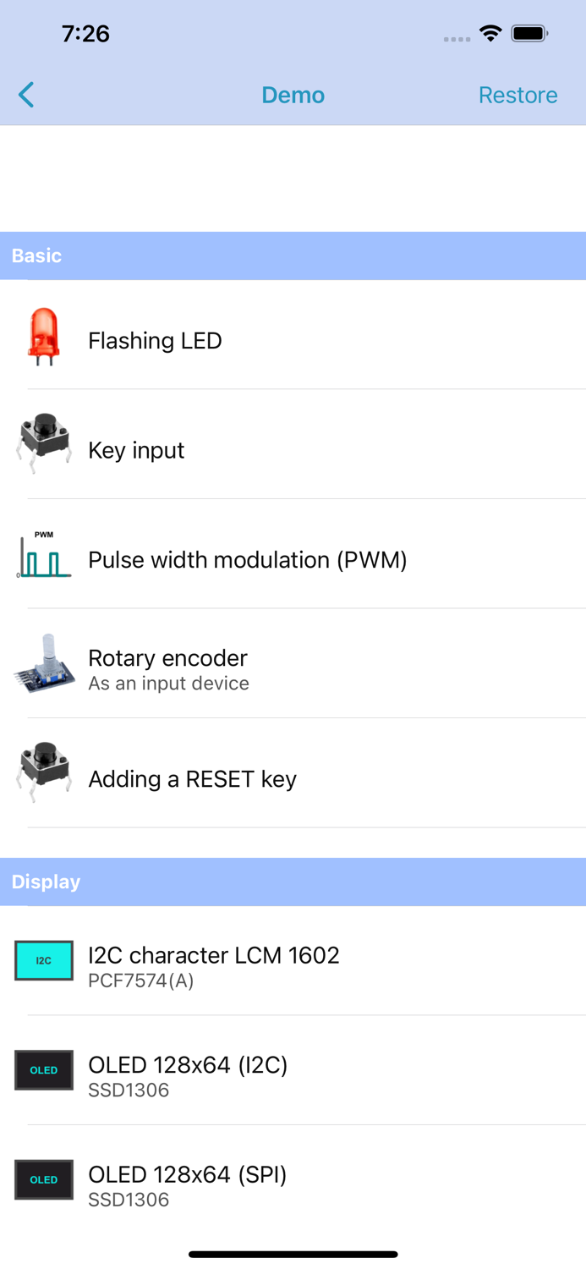Tap the Wi-Fi icon in the status bar
586x1269 pixels.
pos(492,34)
